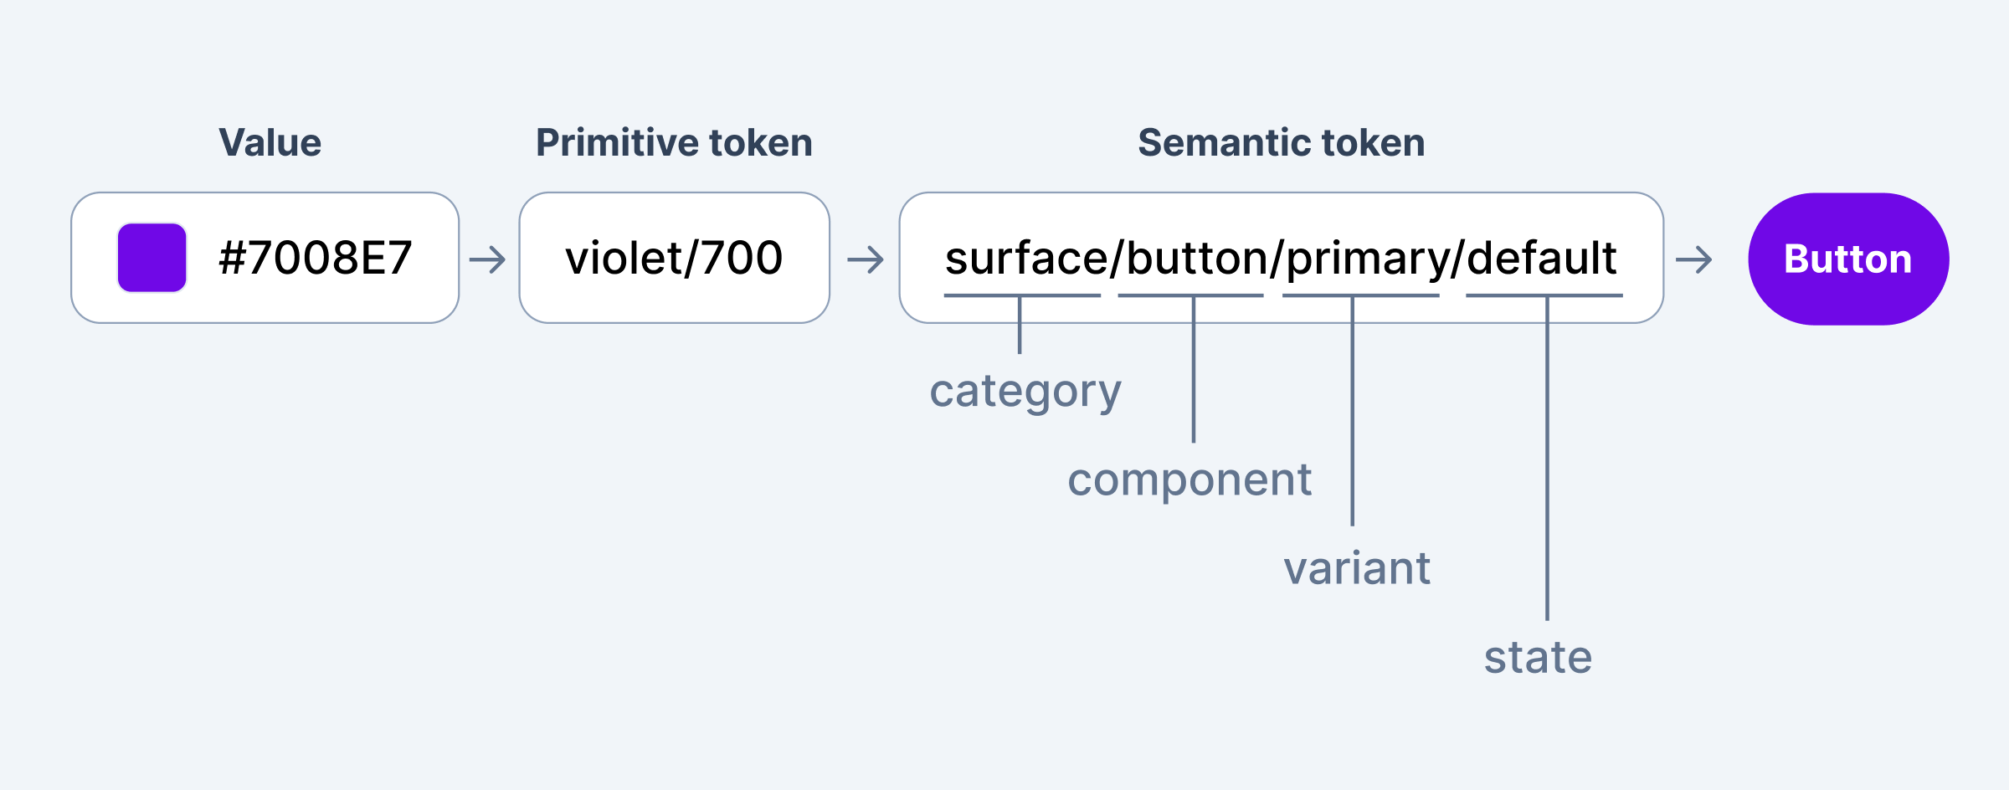
Task: Click the Value heading
Action: click(270, 143)
